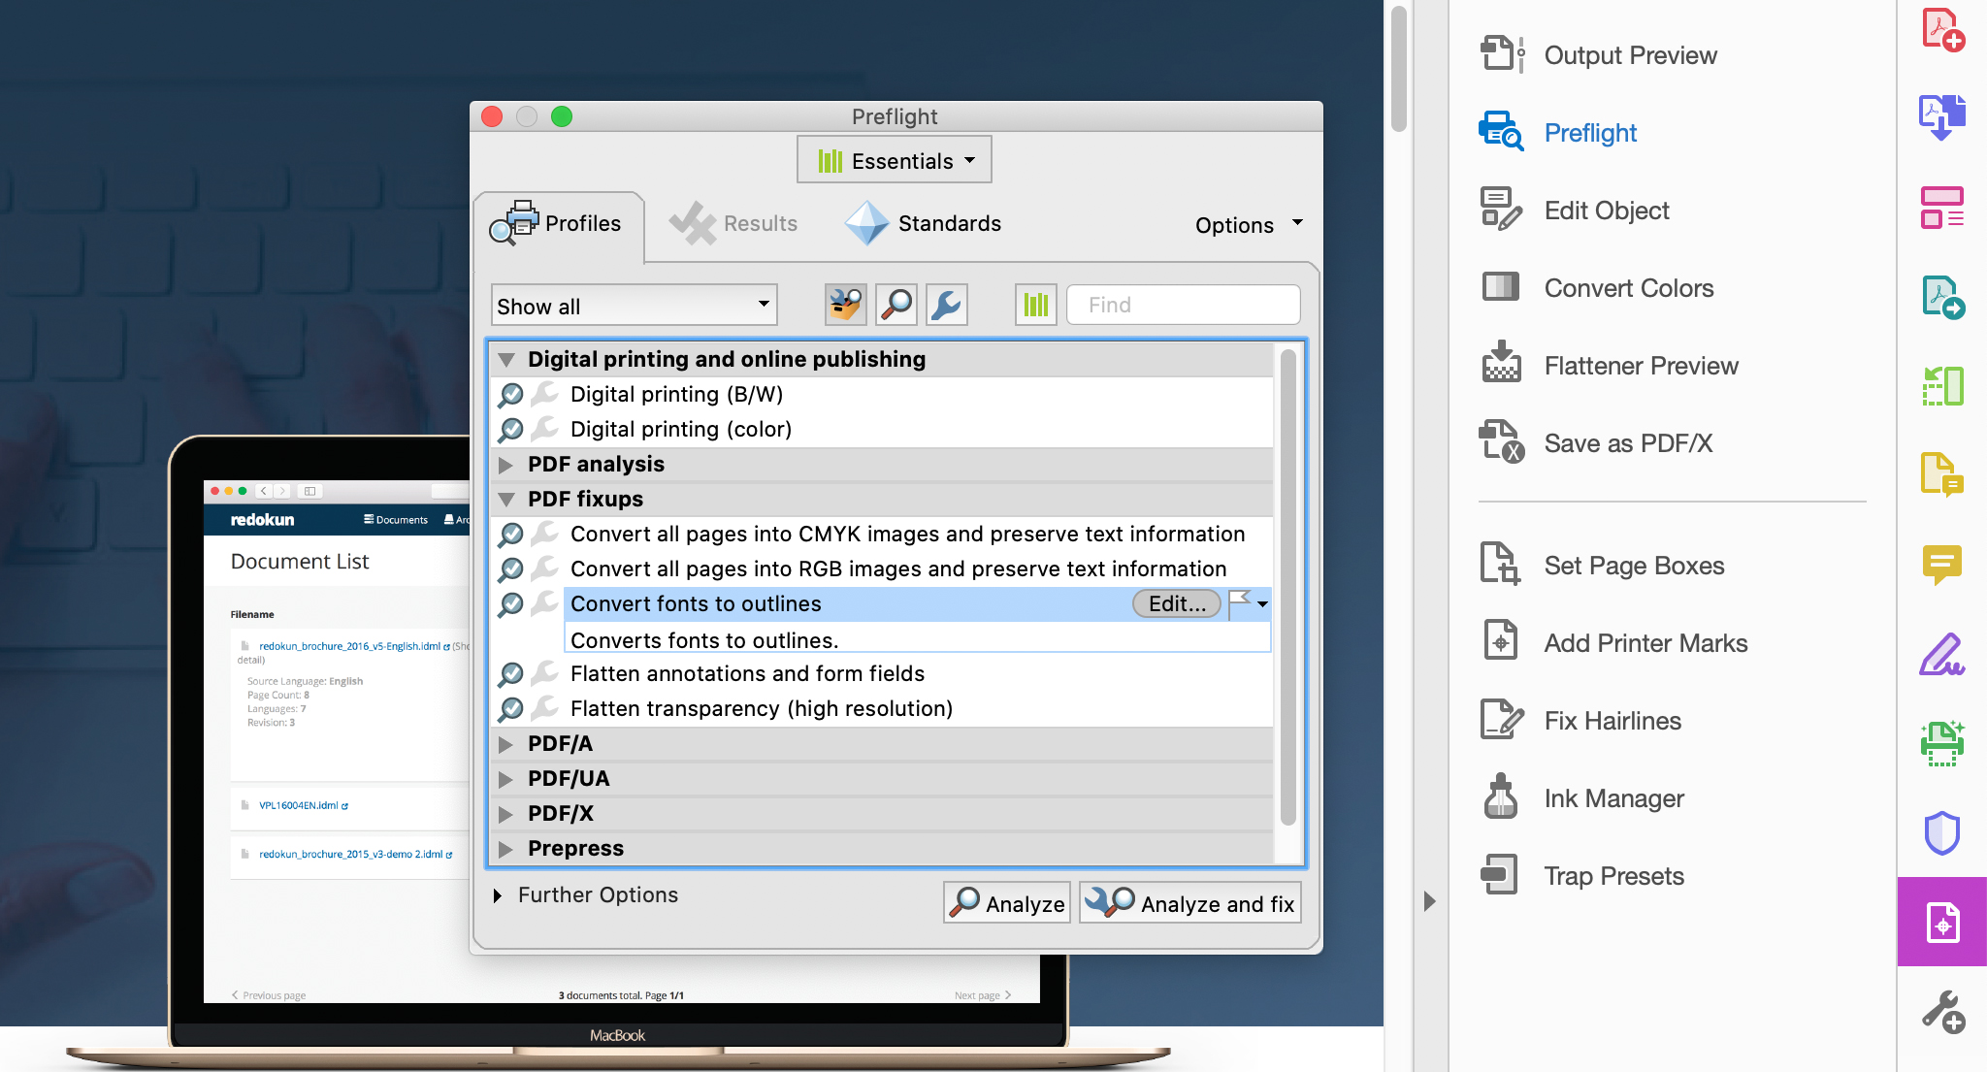Click the Edit... button for selected fixup
The width and height of the screenshot is (1987, 1072).
(x=1176, y=603)
